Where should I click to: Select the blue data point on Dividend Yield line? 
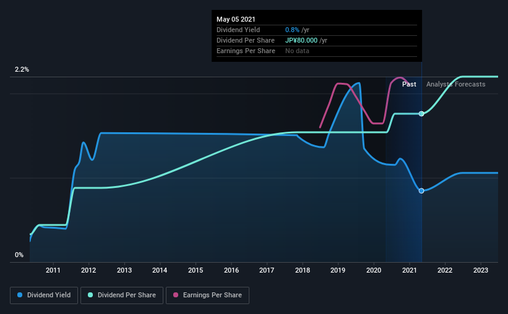tap(421, 191)
